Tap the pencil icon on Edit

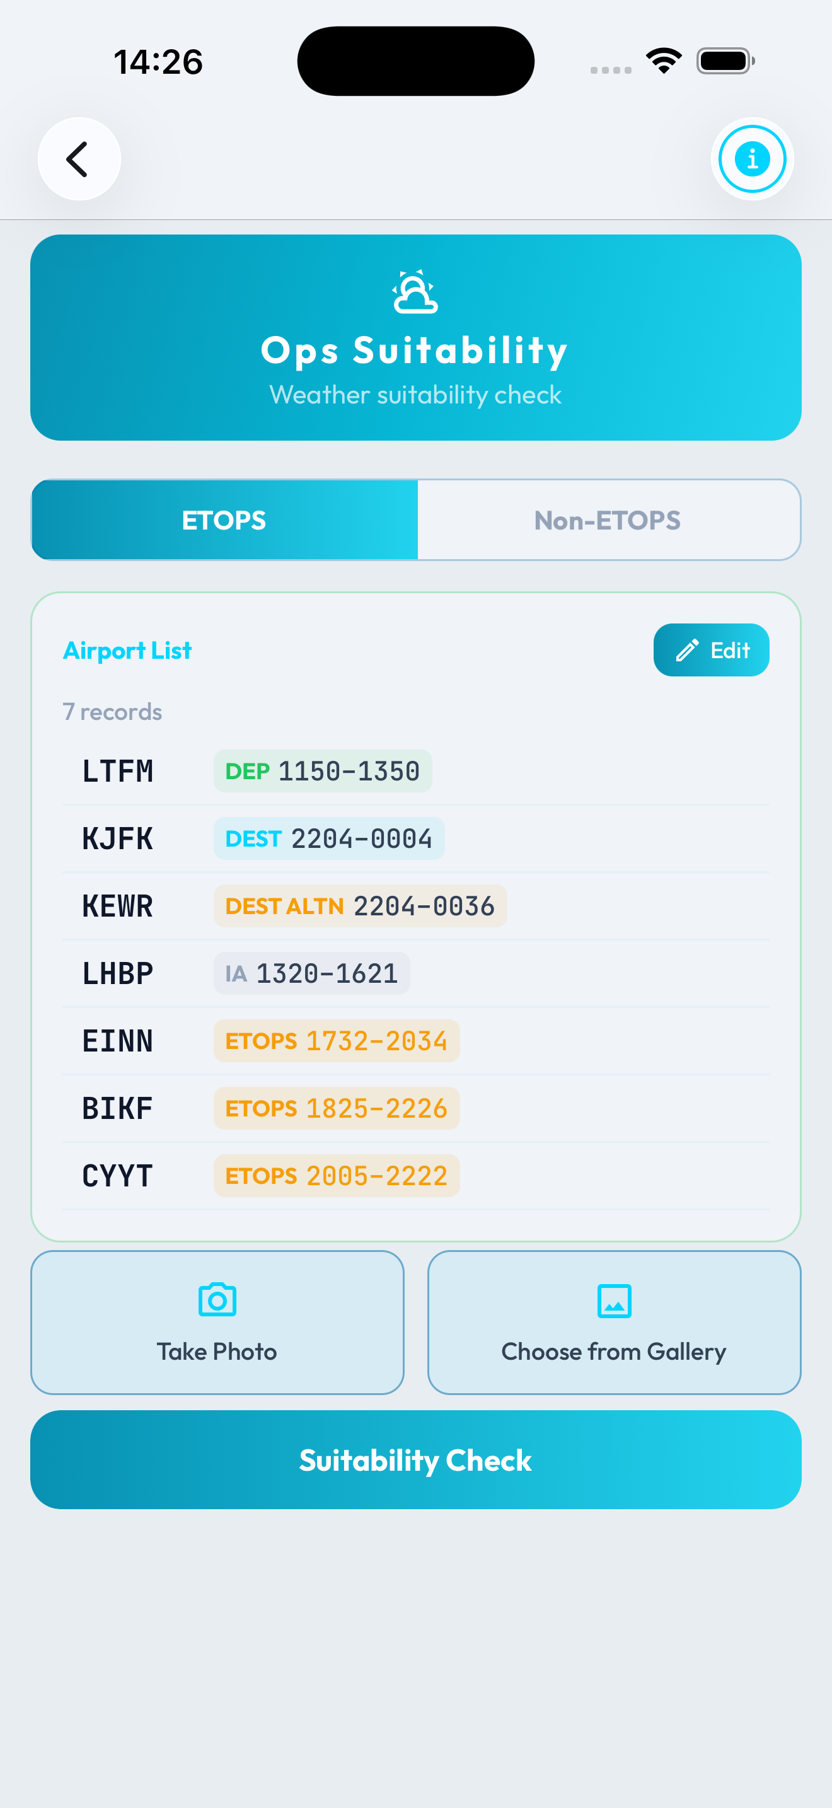[x=687, y=651]
